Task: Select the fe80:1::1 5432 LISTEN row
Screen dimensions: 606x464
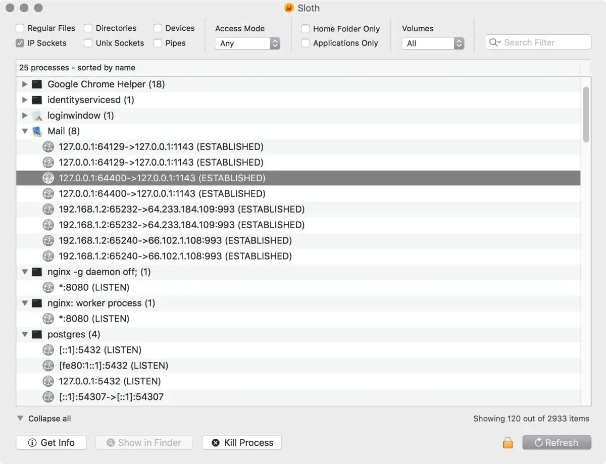Action: coord(298,366)
